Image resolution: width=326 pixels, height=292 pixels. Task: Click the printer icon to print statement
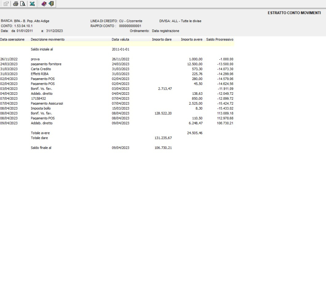(16, 4)
